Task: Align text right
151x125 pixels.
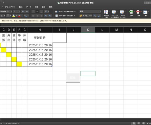Action: [x=41, y=16]
